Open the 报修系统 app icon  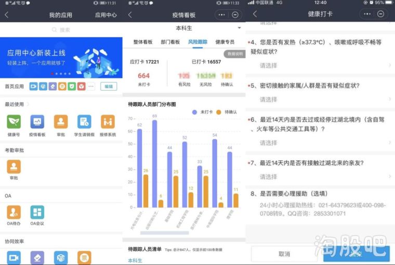pyautogui.click(x=108, y=122)
